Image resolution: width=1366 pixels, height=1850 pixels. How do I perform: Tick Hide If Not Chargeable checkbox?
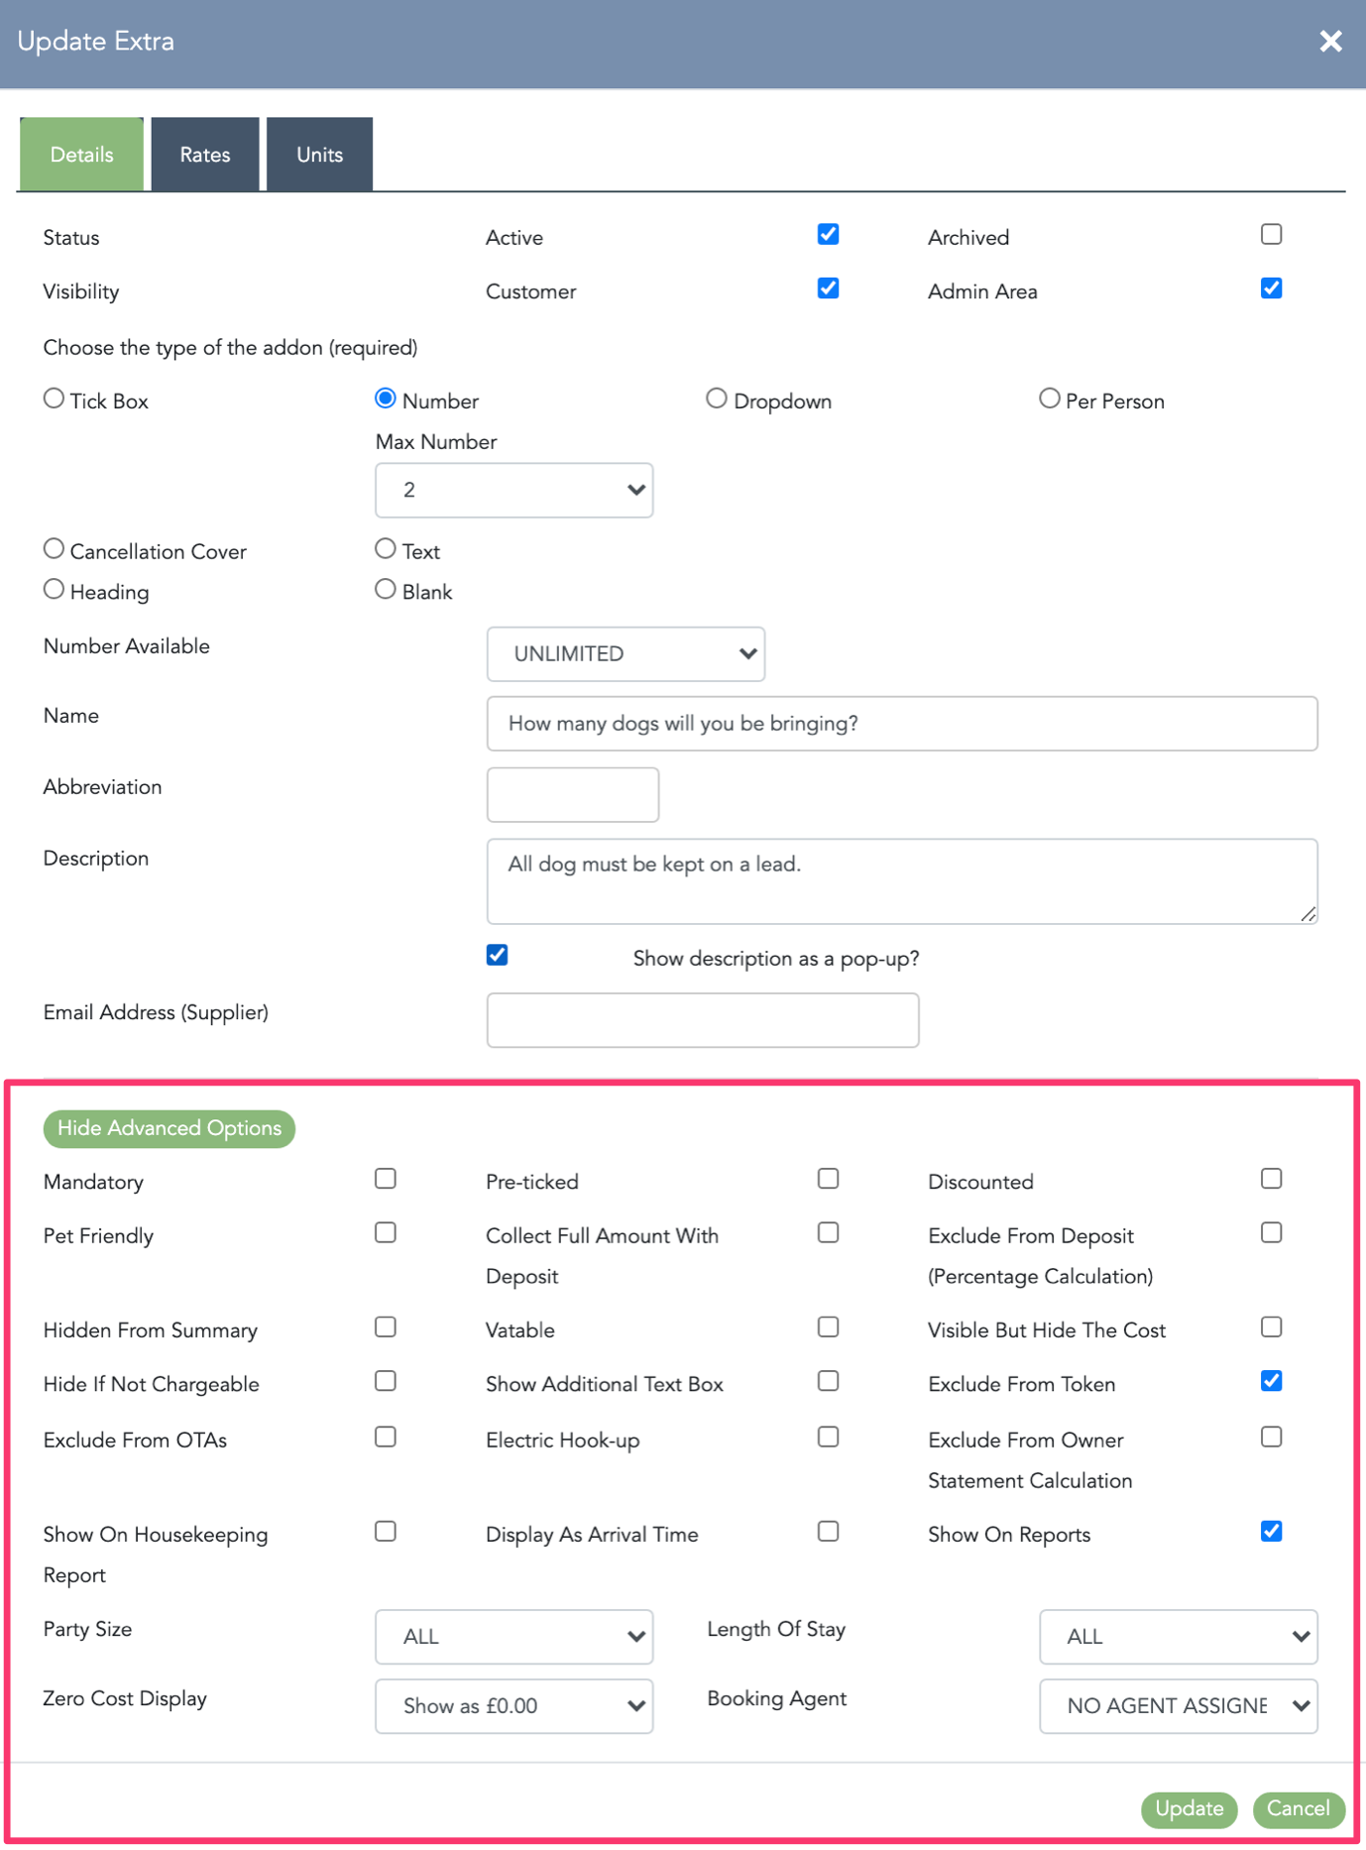tap(386, 1381)
